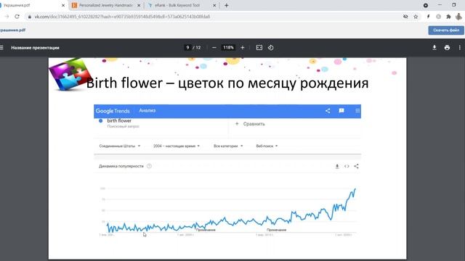Screen dimensions: 465x261
Task: Click the file name link above the viewer
Action: pos(12,30)
